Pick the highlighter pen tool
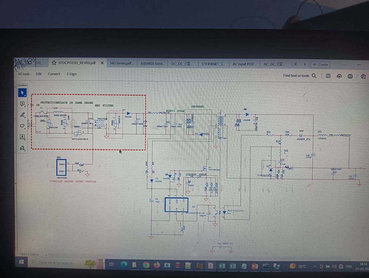369x278 pixels. point(22,115)
